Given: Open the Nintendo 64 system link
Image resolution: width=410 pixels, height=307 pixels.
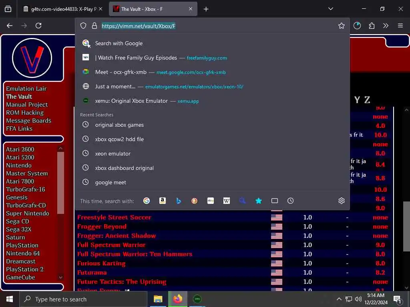Looking at the screenshot, I should point(23,253).
